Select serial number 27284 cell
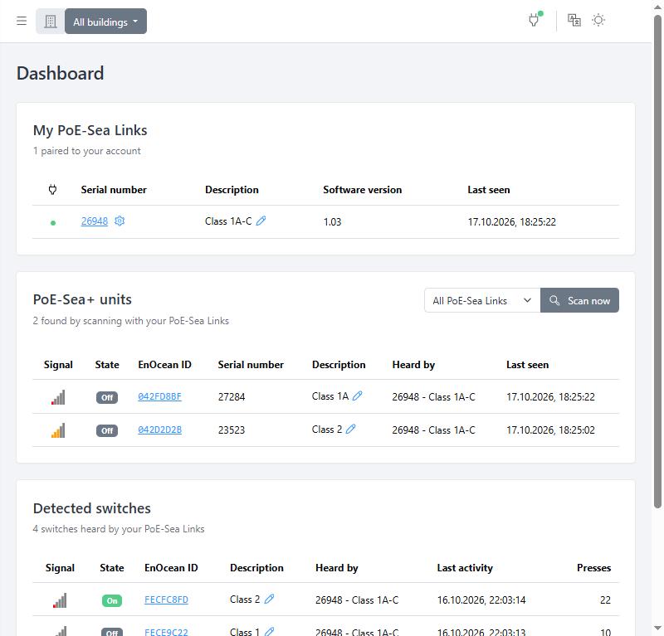 [x=232, y=397]
